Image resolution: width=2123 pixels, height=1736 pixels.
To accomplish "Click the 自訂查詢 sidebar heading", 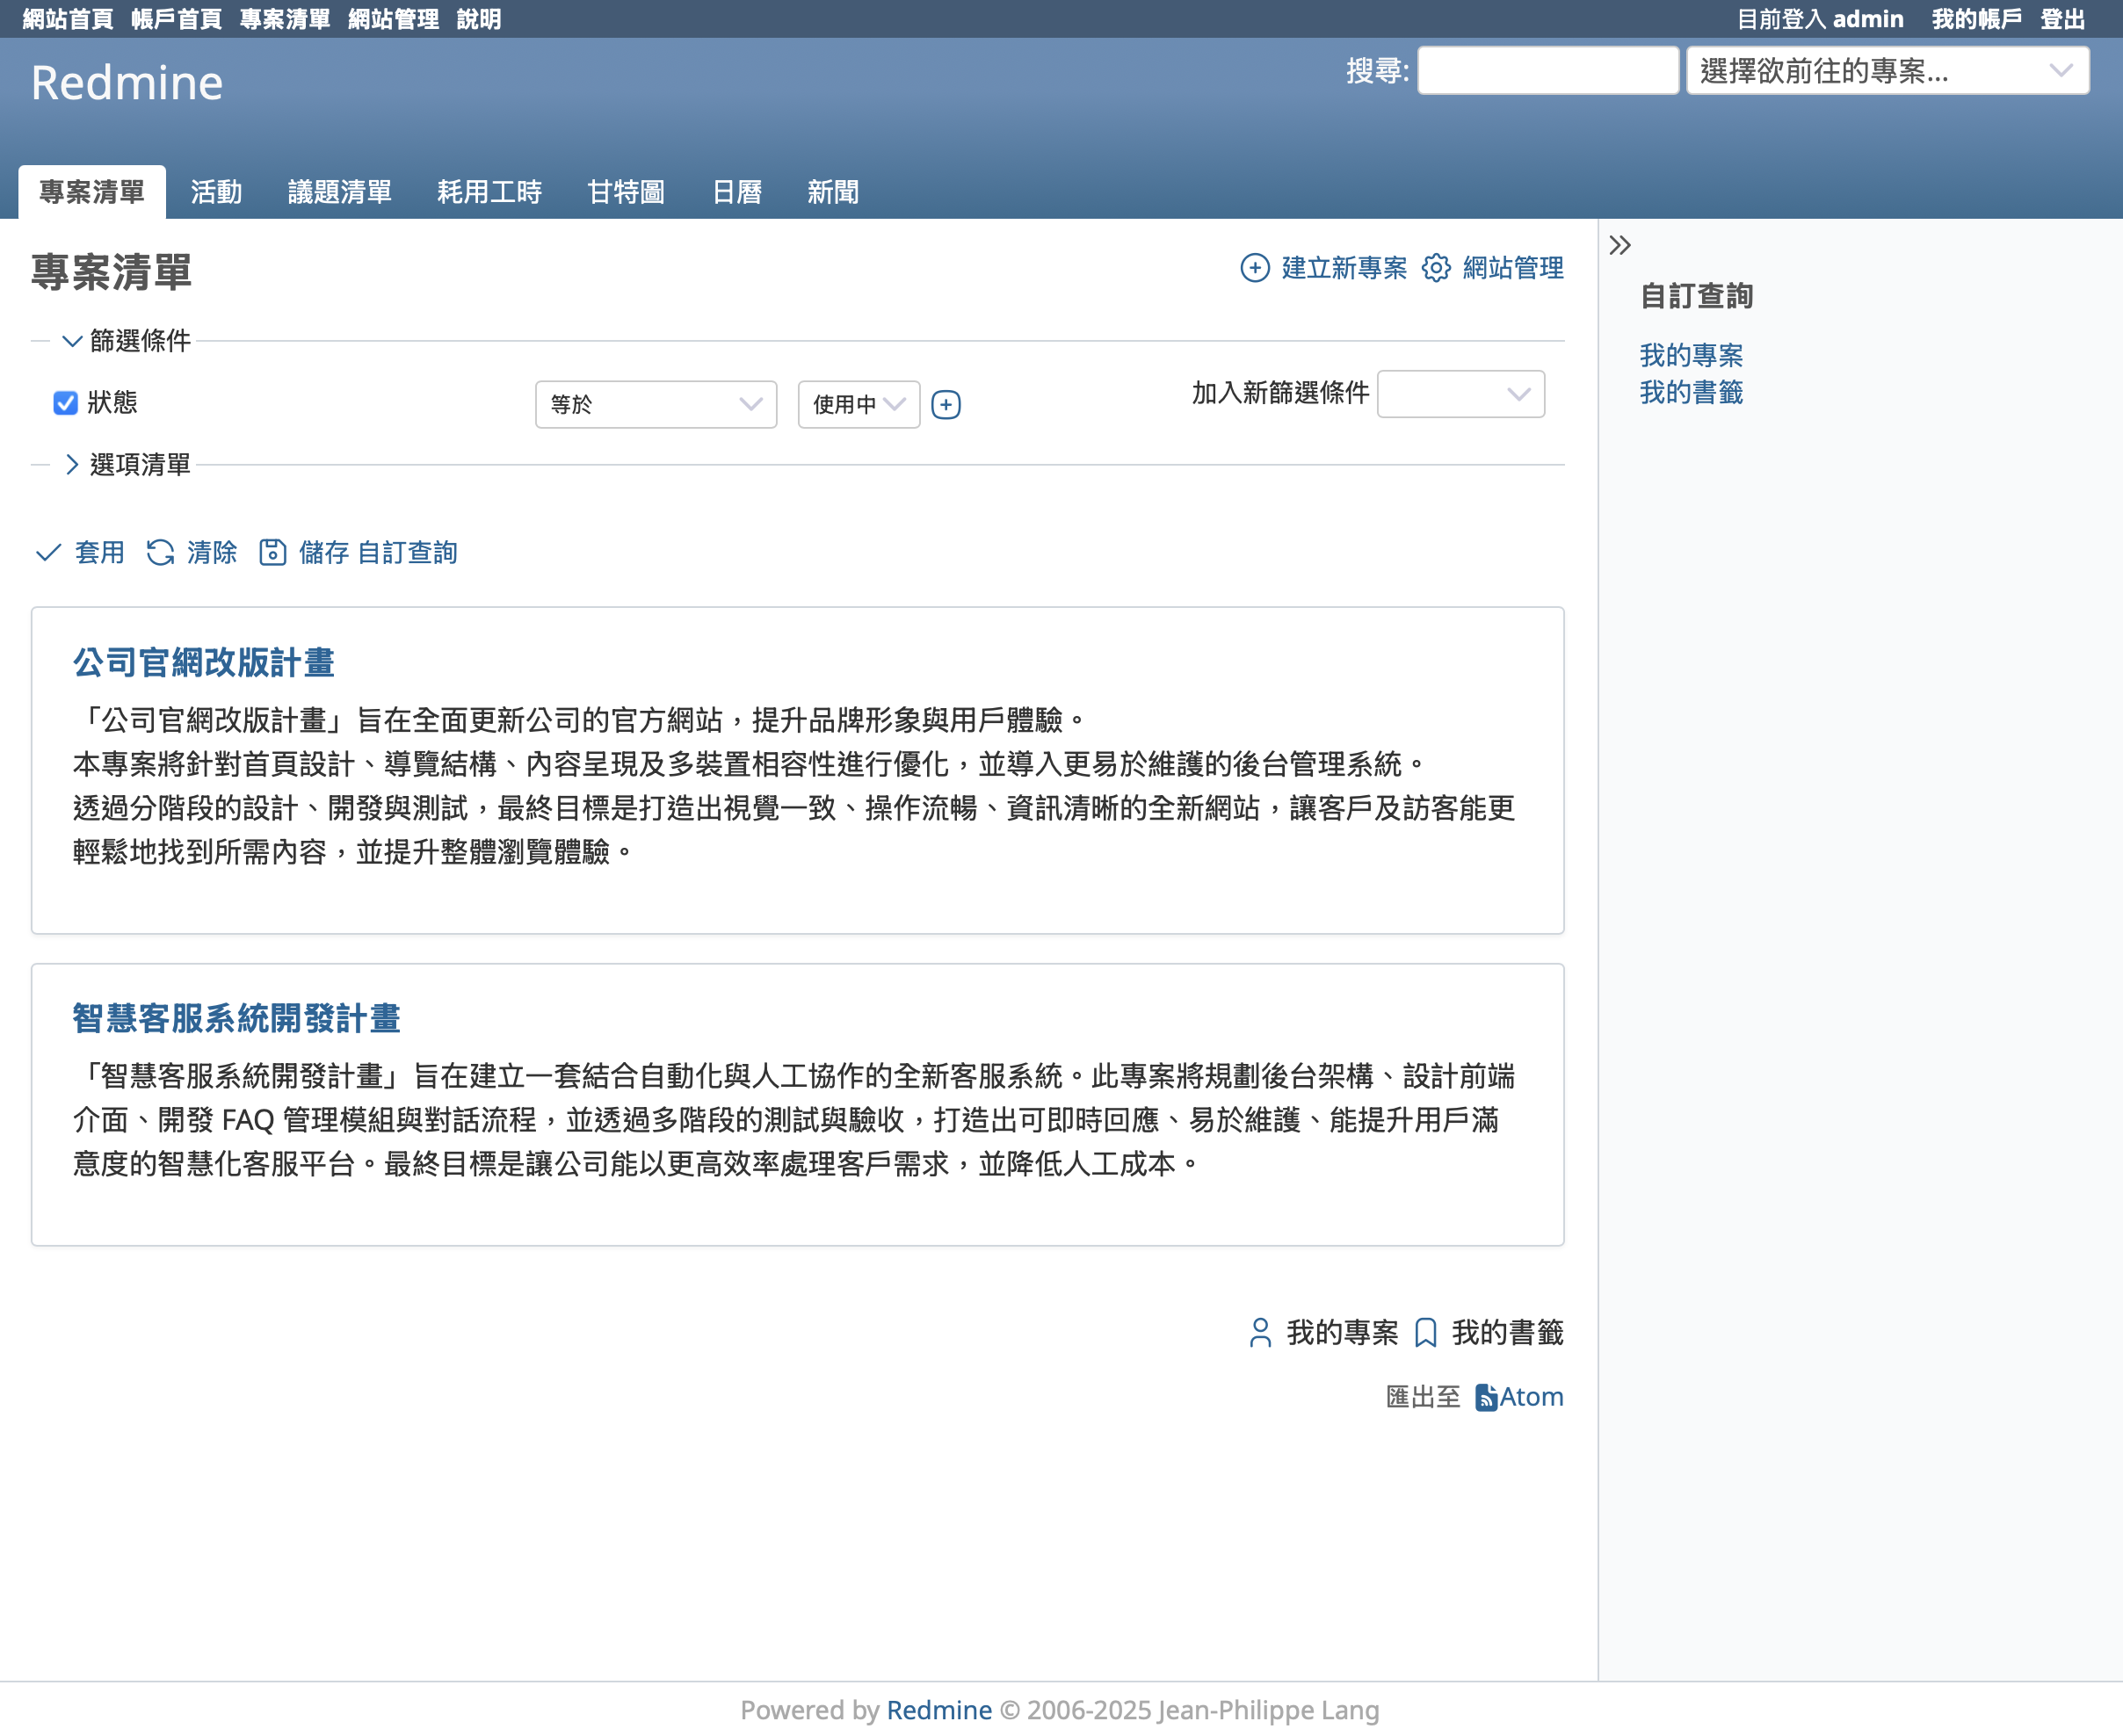I will coord(1696,296).
